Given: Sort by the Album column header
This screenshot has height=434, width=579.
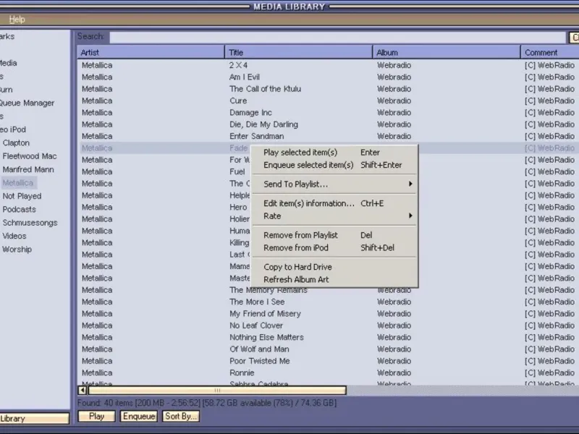Looking at the screenshot, I should pyautogui.click(x=447, y=52).
